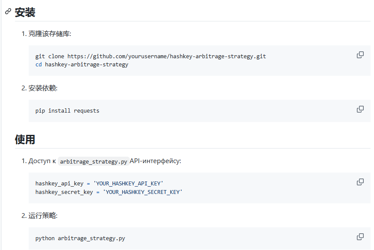Click the GitHub repository URL in git clone line
Image resolution: width=374 pixels, height=250 pixels.
pos(166,57)
